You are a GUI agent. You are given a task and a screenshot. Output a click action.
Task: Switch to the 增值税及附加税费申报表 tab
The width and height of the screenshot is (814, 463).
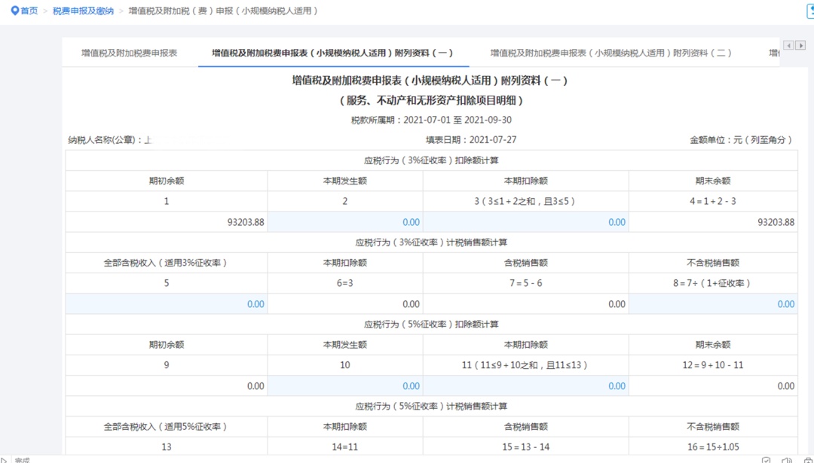pos(130,53)
